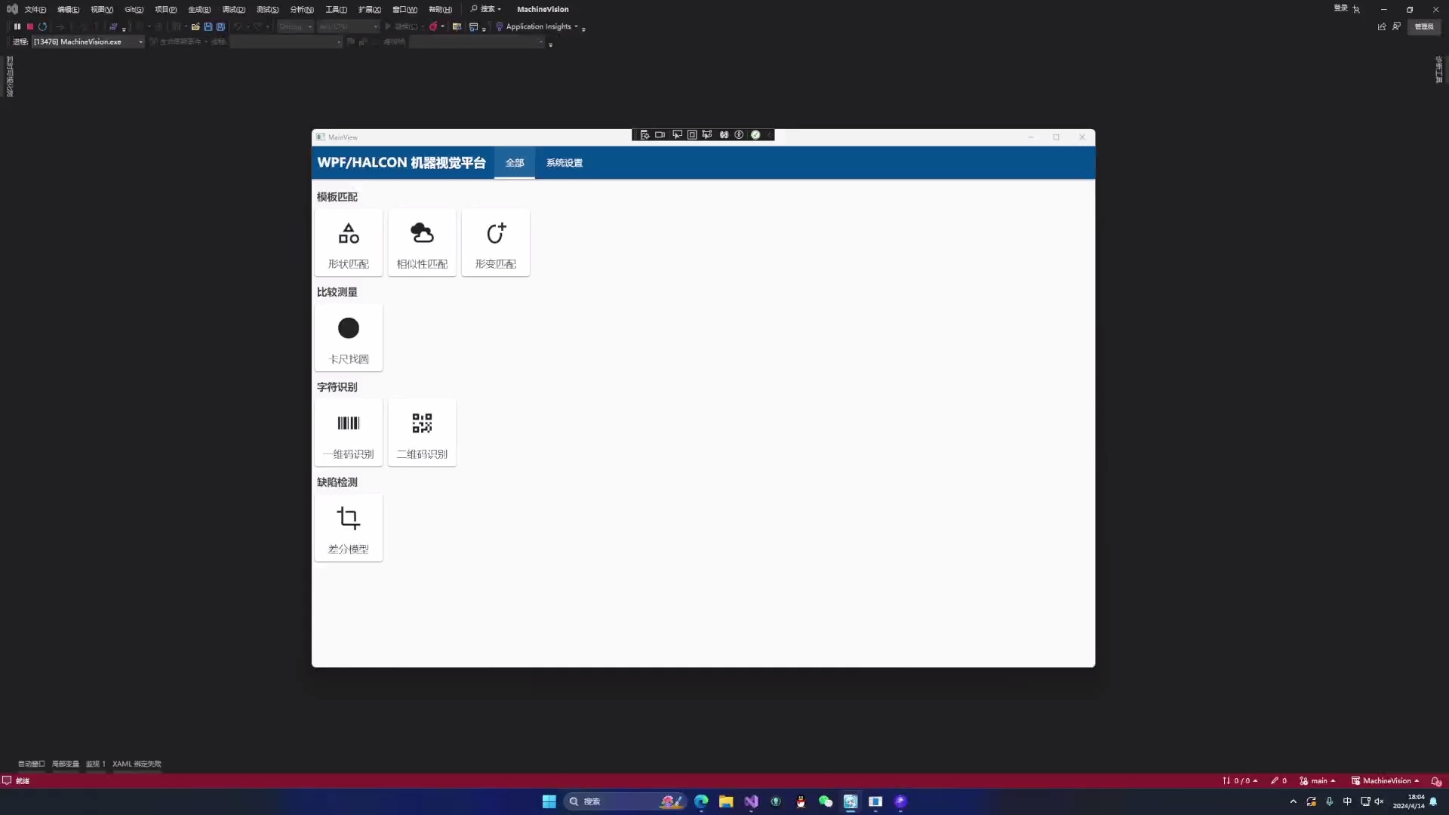Open the 相似性匹配 cloud icon tile

pos(422,243)
